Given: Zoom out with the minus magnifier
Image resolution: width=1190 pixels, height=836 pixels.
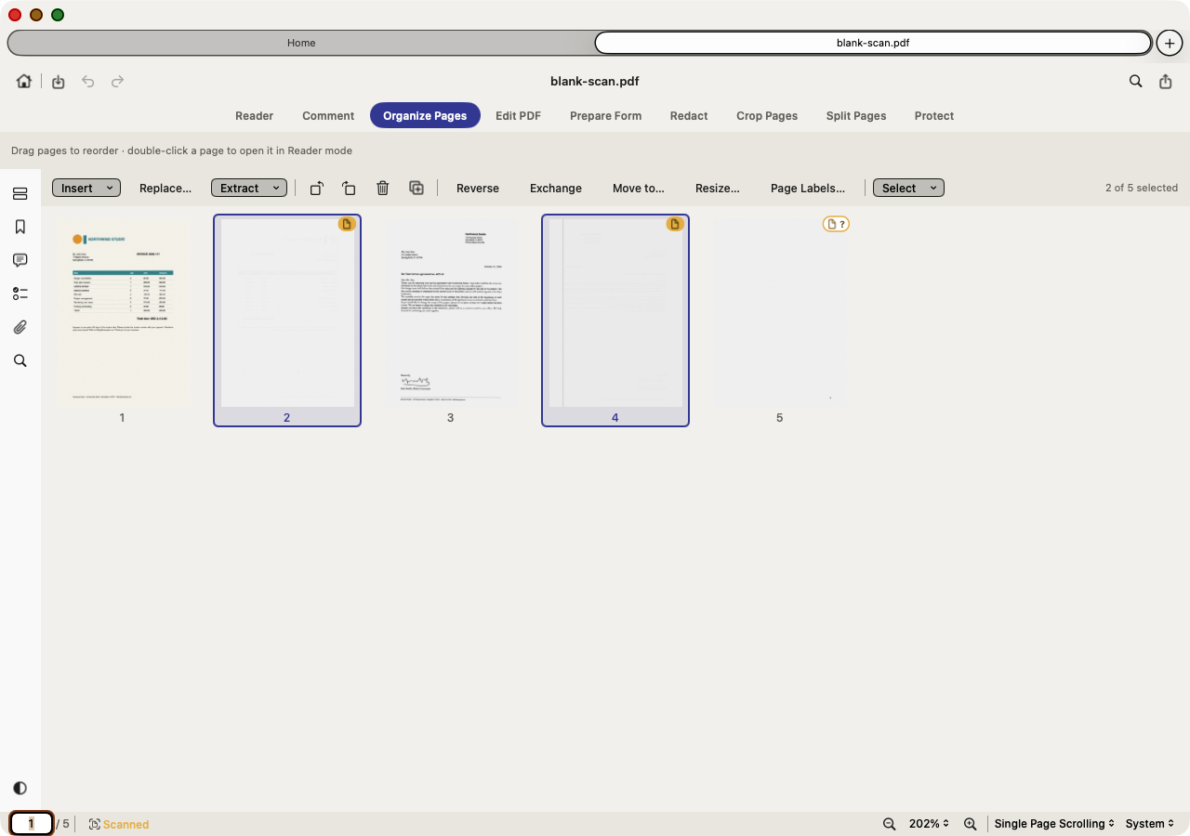Looking at the screenshot, I should click(x=889, y=824).
